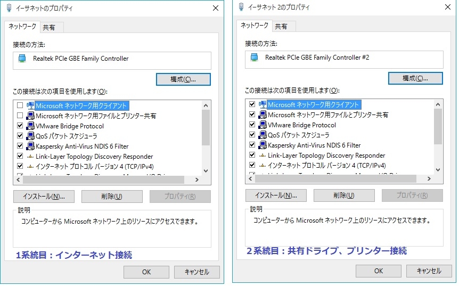This screenshot has width=459, height=286.
Task: Click インストール(N)... in イーサネット window
Action: tap(44, 197)
